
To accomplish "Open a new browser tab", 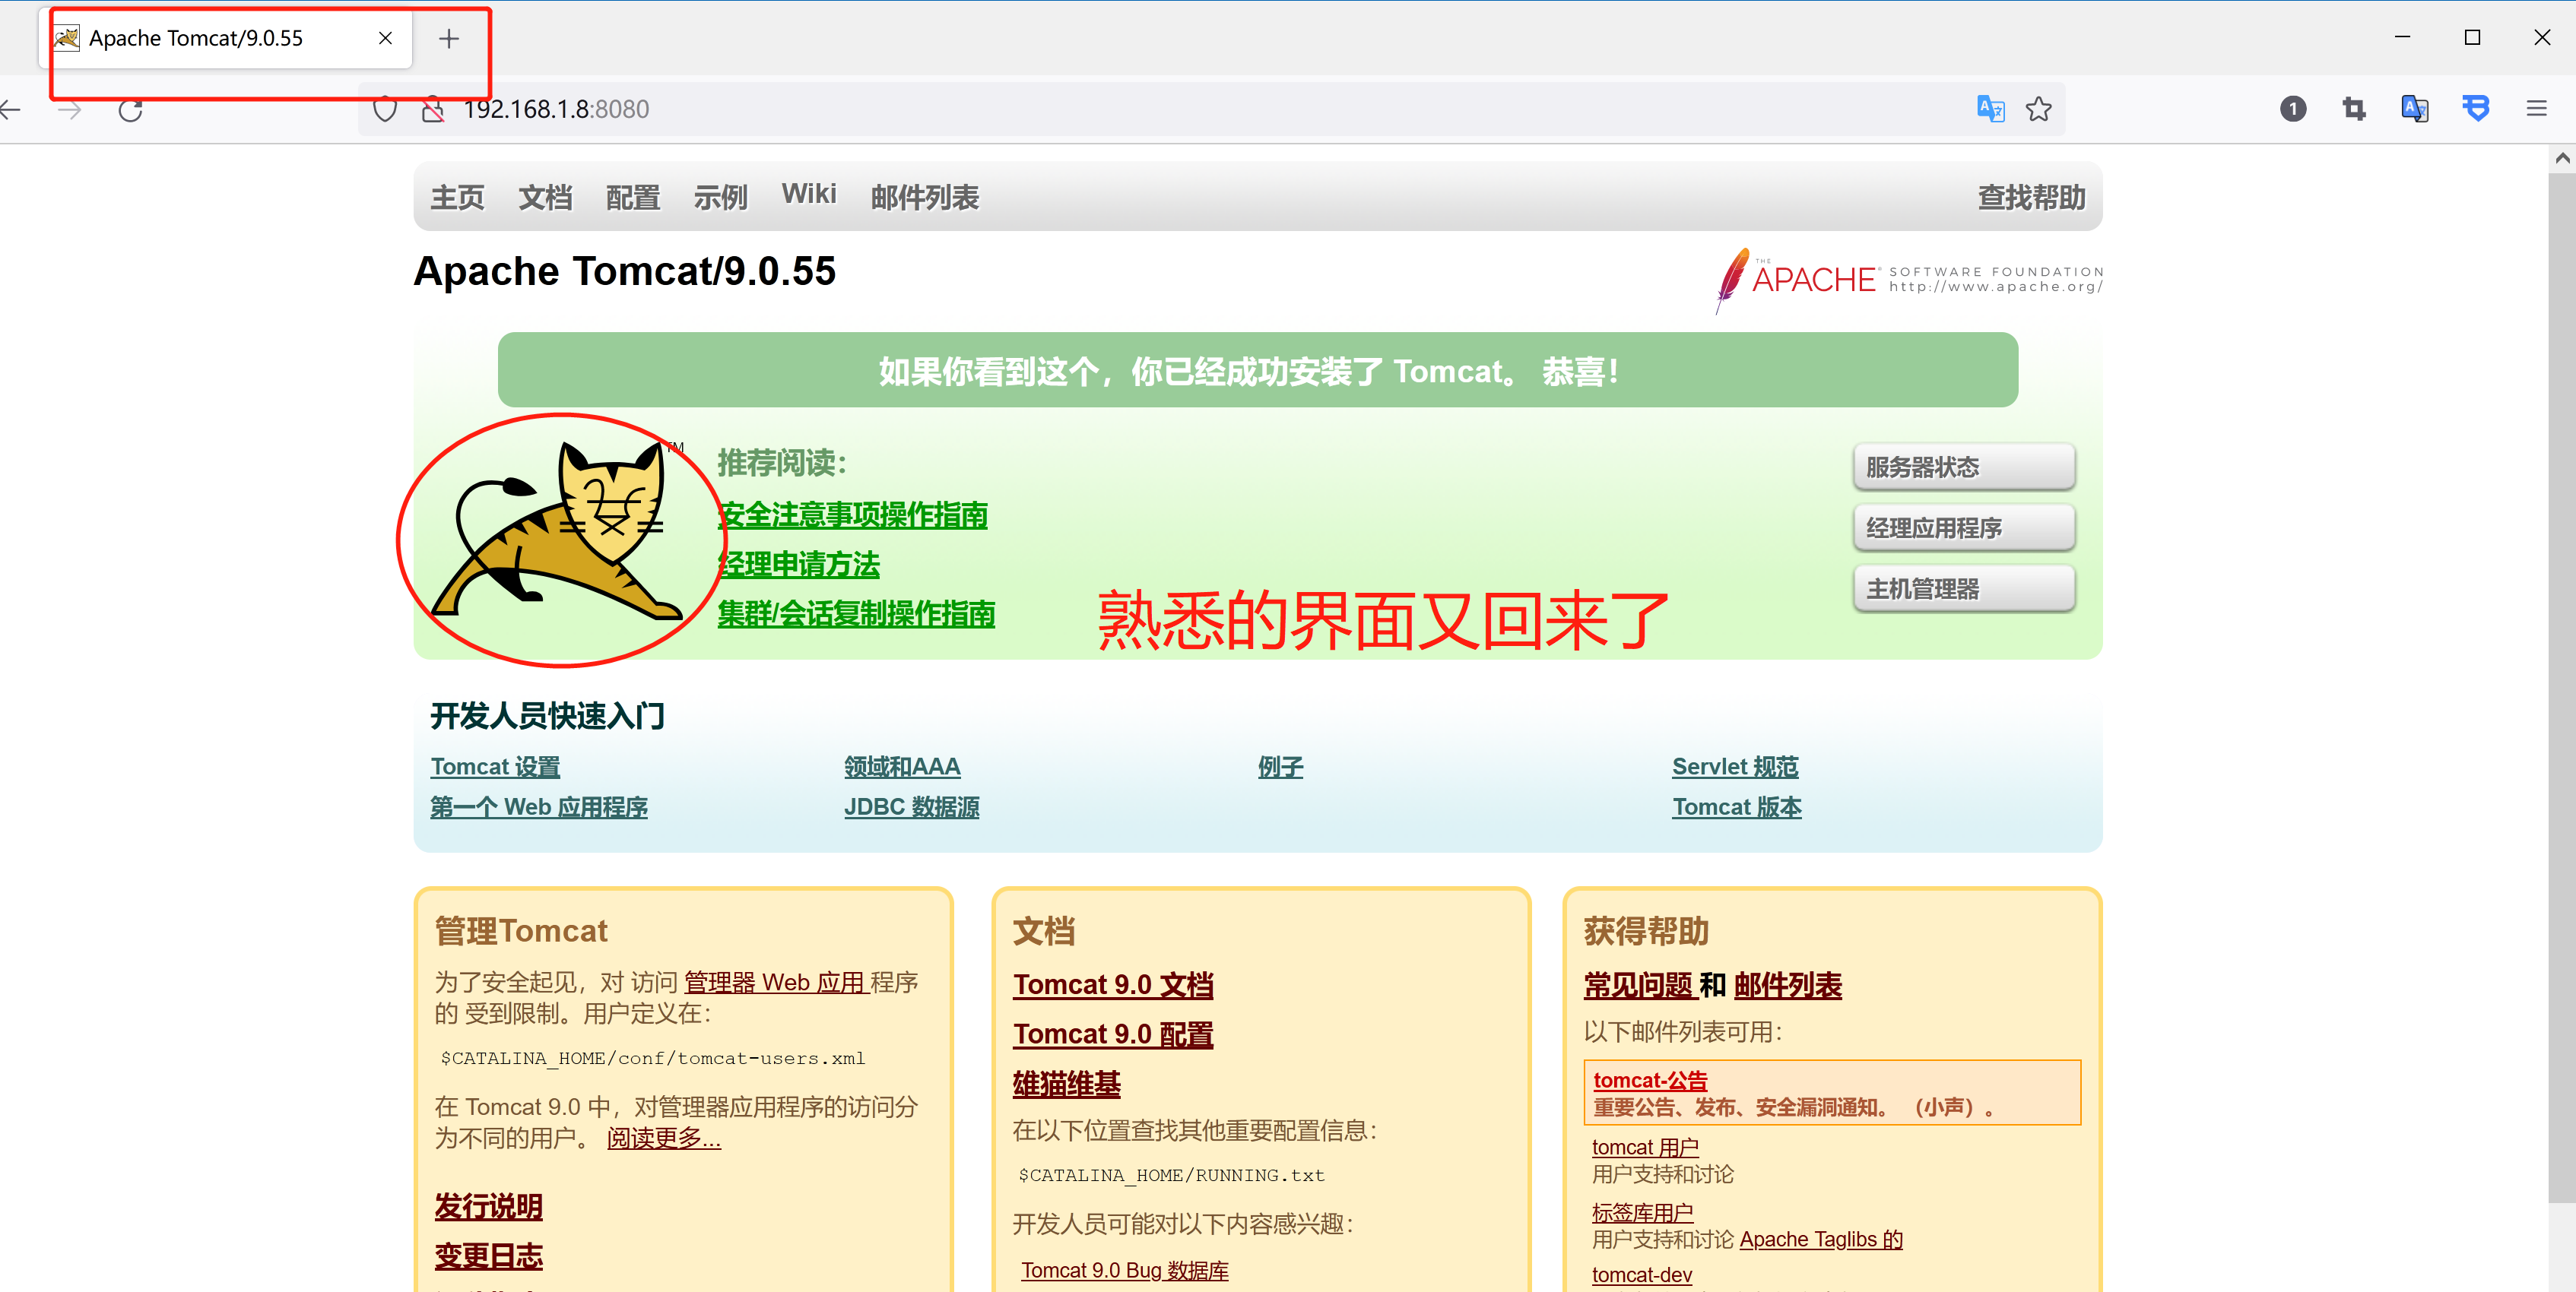I will pyautogui.click(x=449, y=39).
